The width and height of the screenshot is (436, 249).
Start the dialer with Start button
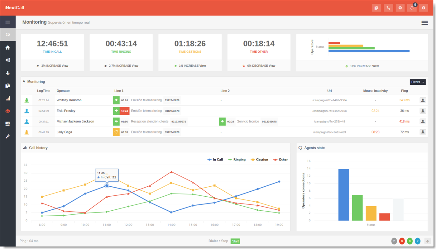click(235, 241)
